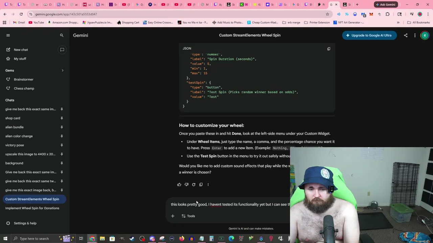This screenshot has width=433, height=243.
Task: Open Settings & help
Action: click(25, 223)
